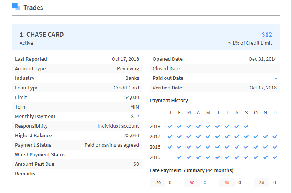Click the 60 days late badge
This screenshot has width=292, height=193.
click(x=227, y=183)
